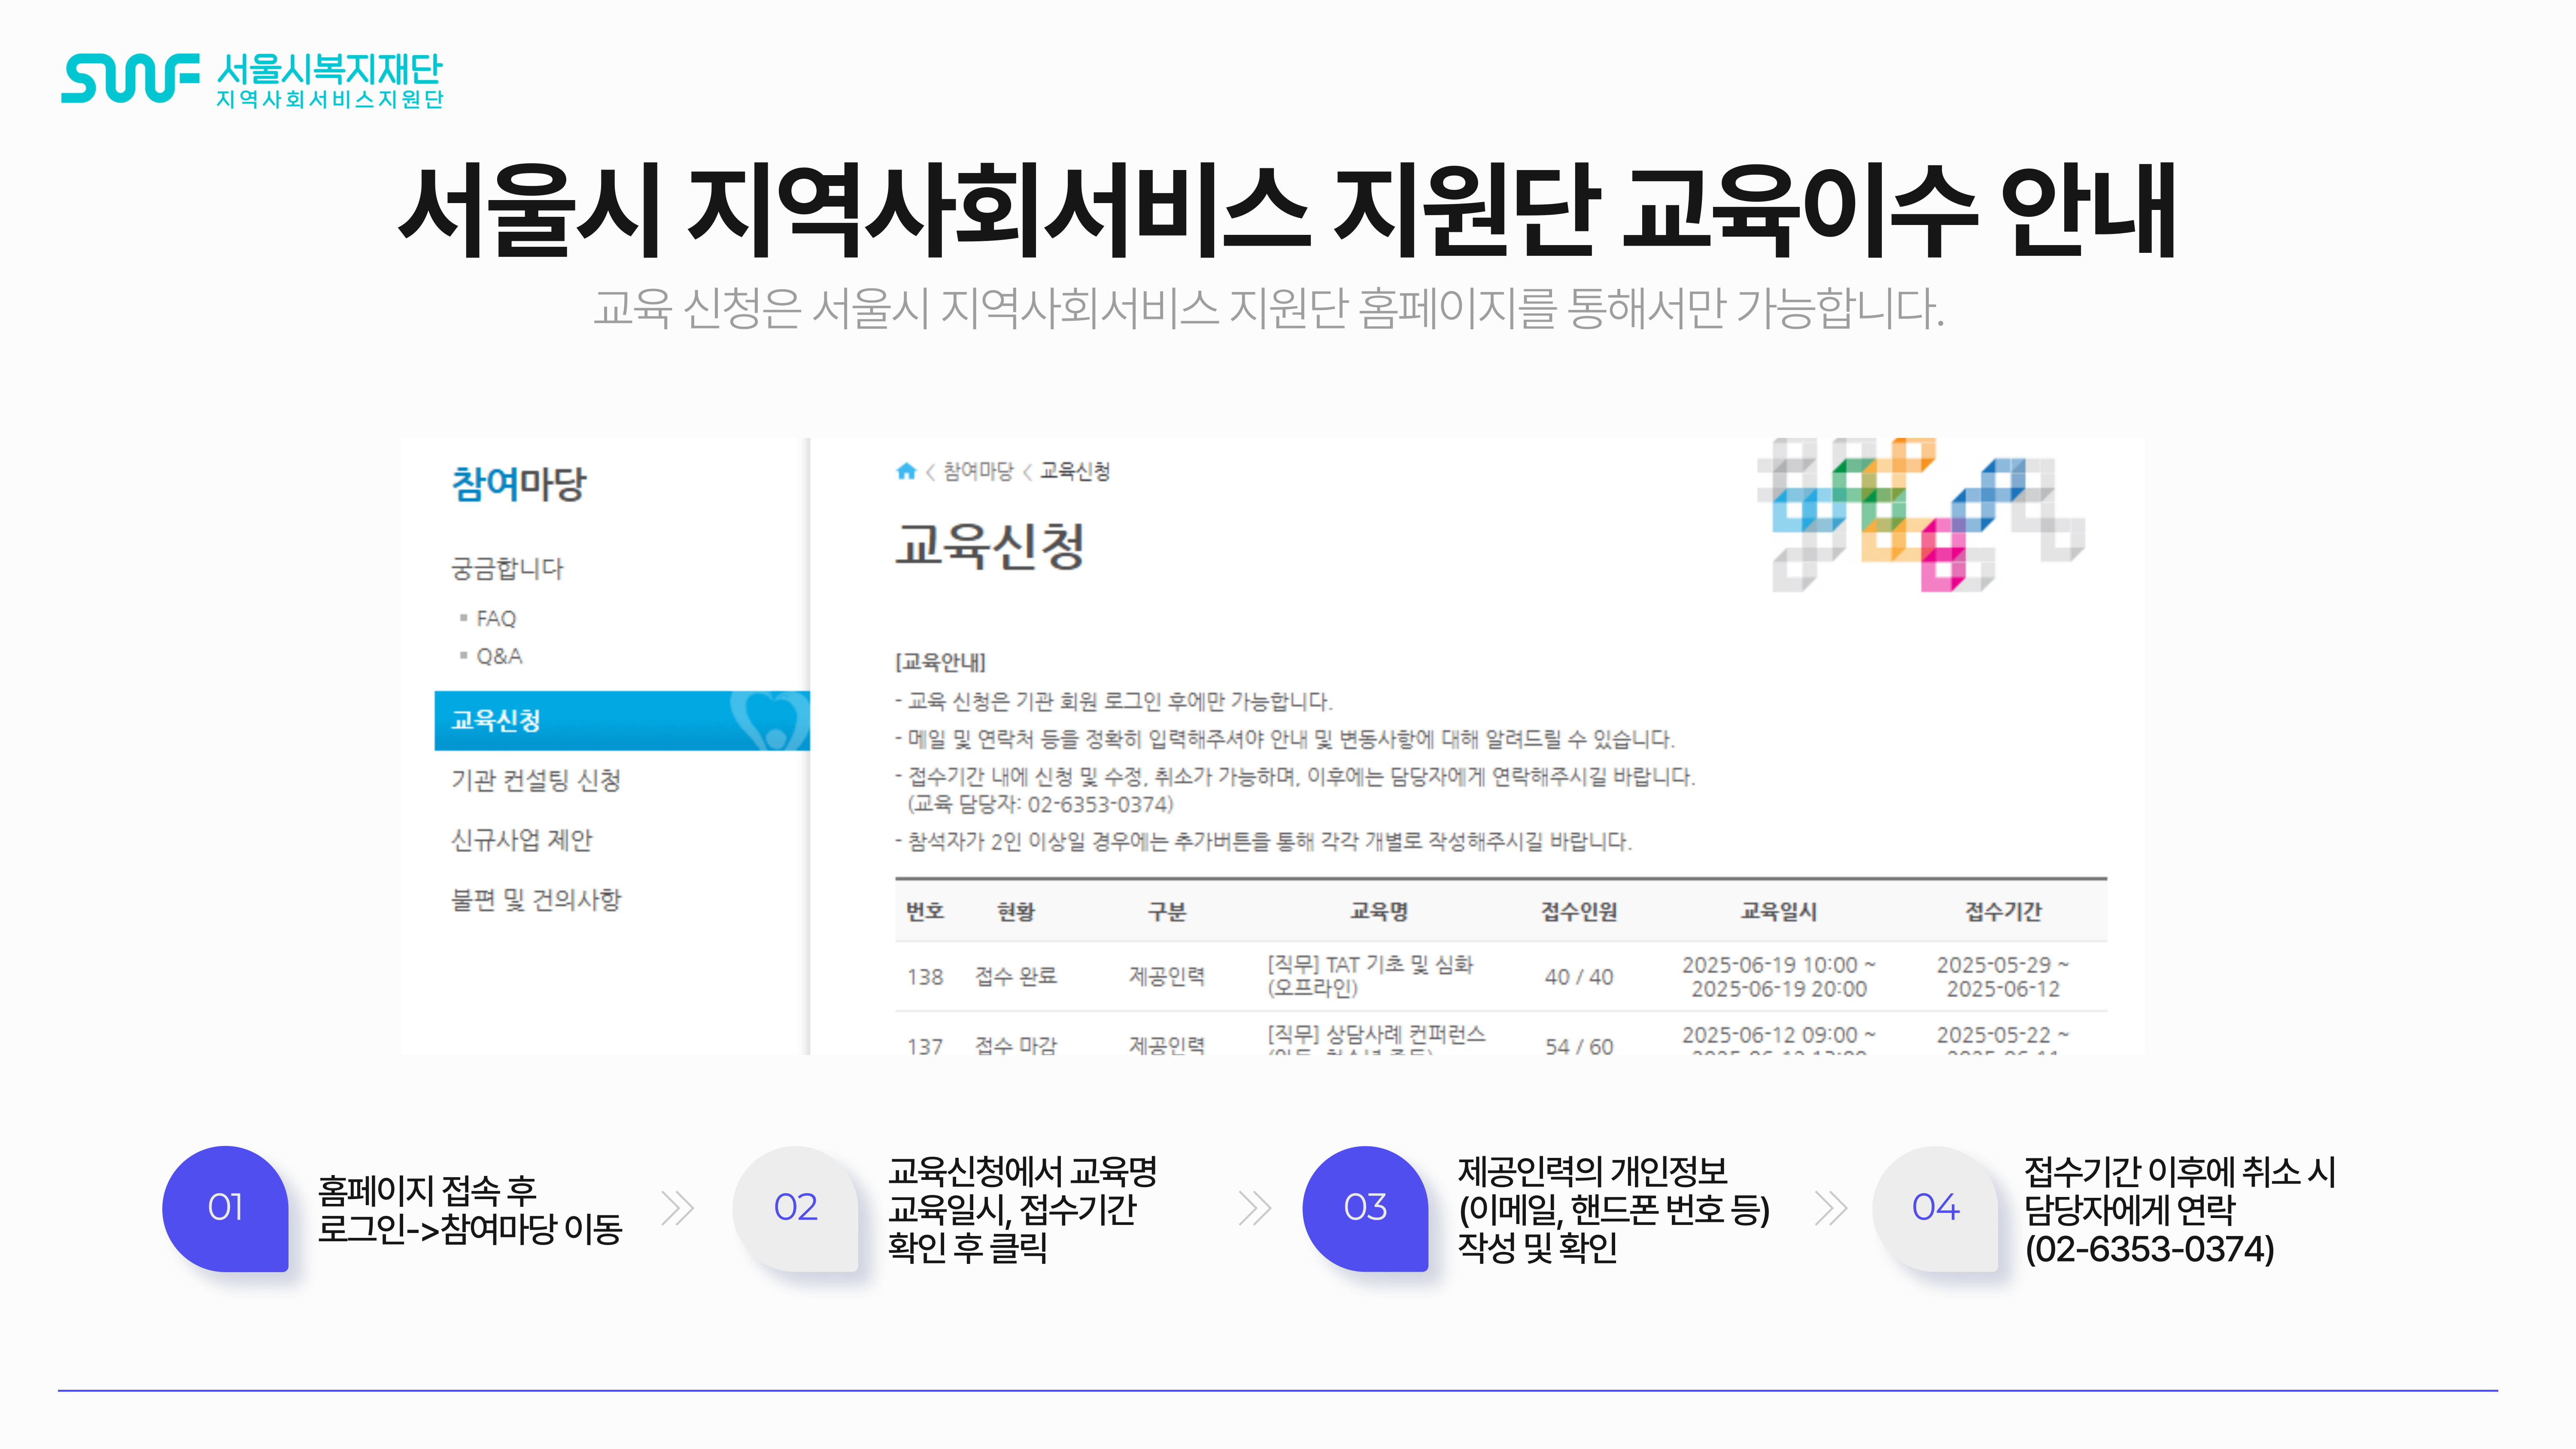Click the 번호 column header
The image size is (2576, 1449).
[x=925, y=911]
